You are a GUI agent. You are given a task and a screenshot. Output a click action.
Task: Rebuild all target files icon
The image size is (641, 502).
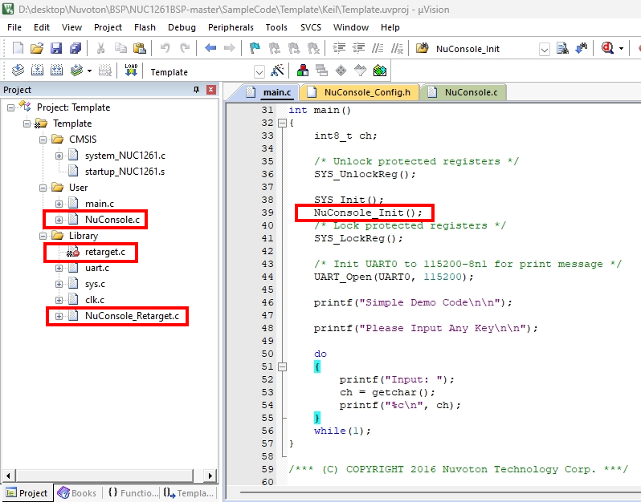pyautogui.click(x=56, y=71)
